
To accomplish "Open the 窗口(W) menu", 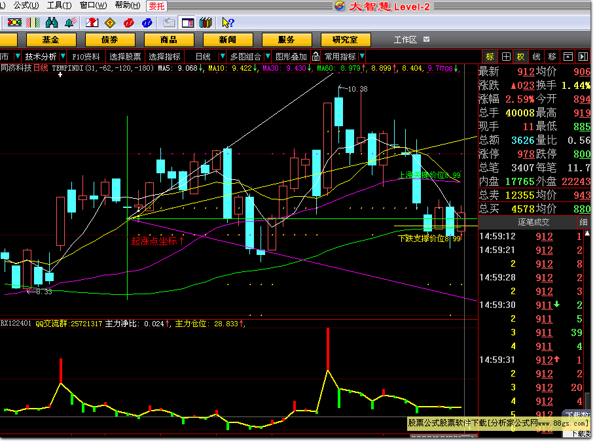I will 94,5.
